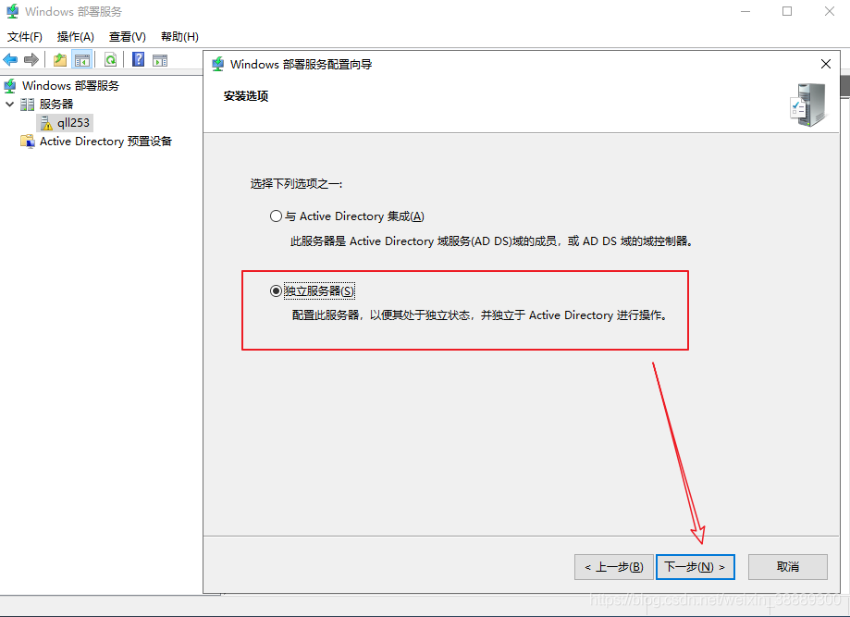
Task: Toggle the Show/Hide Action Pane icon
Action: 160,60
